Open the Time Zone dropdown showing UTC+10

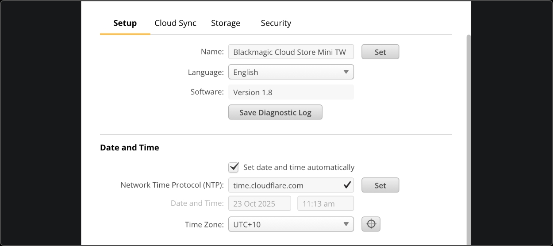291,224
